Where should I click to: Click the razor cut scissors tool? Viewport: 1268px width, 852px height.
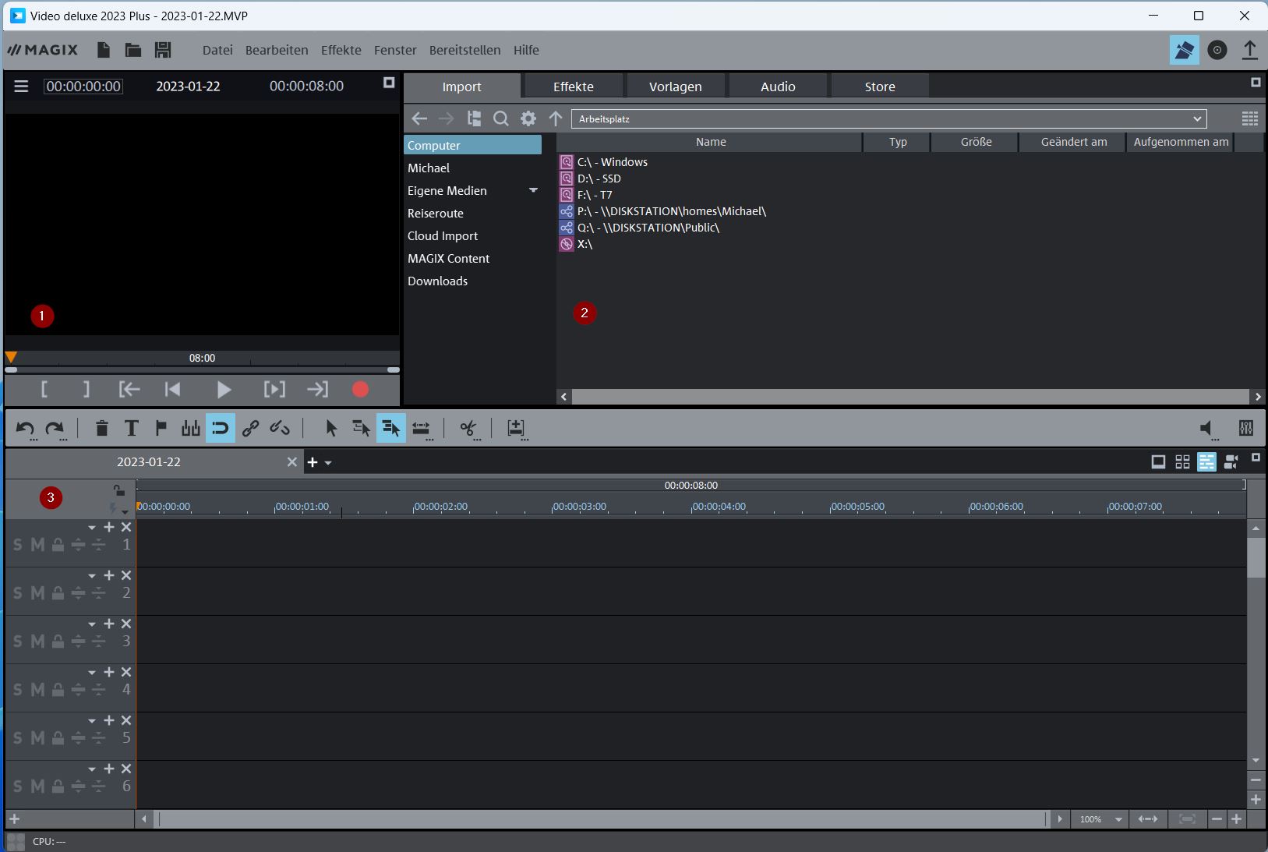coord(468,428)
